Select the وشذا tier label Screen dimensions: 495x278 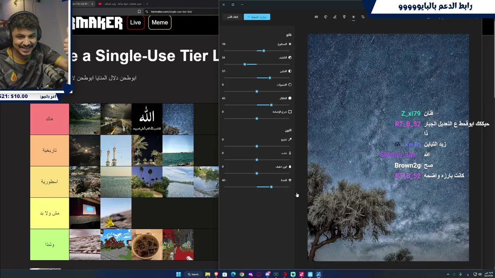point(49,244)
